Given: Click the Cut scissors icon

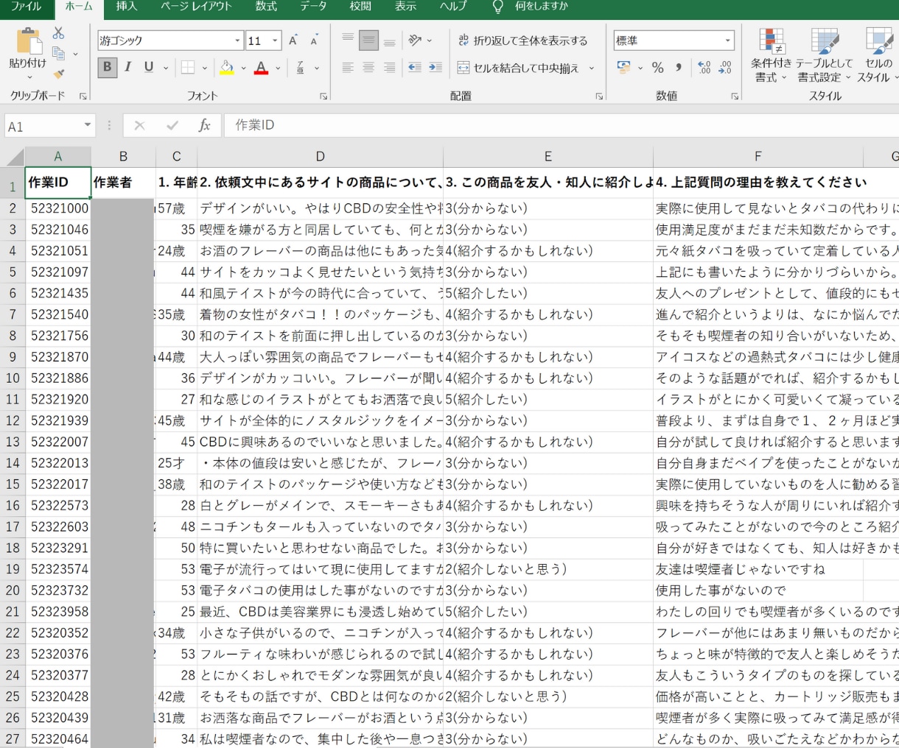Looking at the screenshot, I should click(x=58, y=33).
